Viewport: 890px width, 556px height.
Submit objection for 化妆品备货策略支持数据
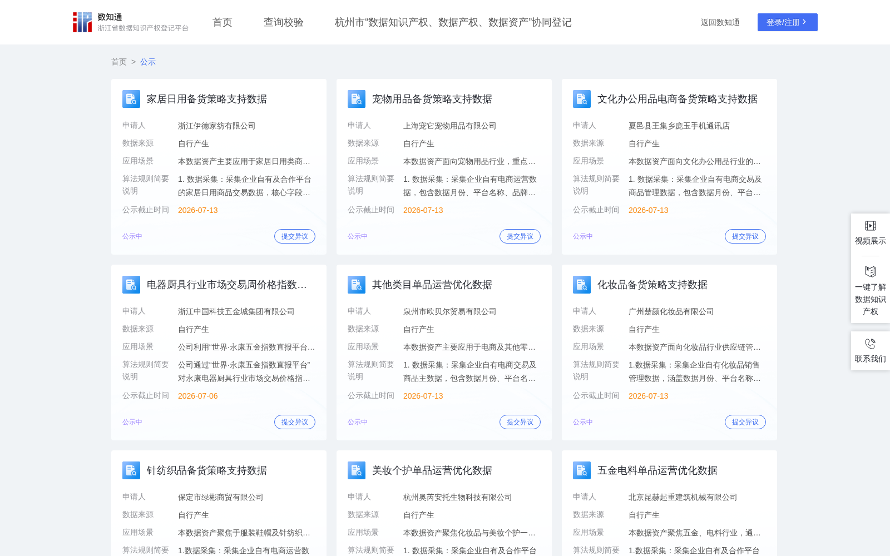745,422
